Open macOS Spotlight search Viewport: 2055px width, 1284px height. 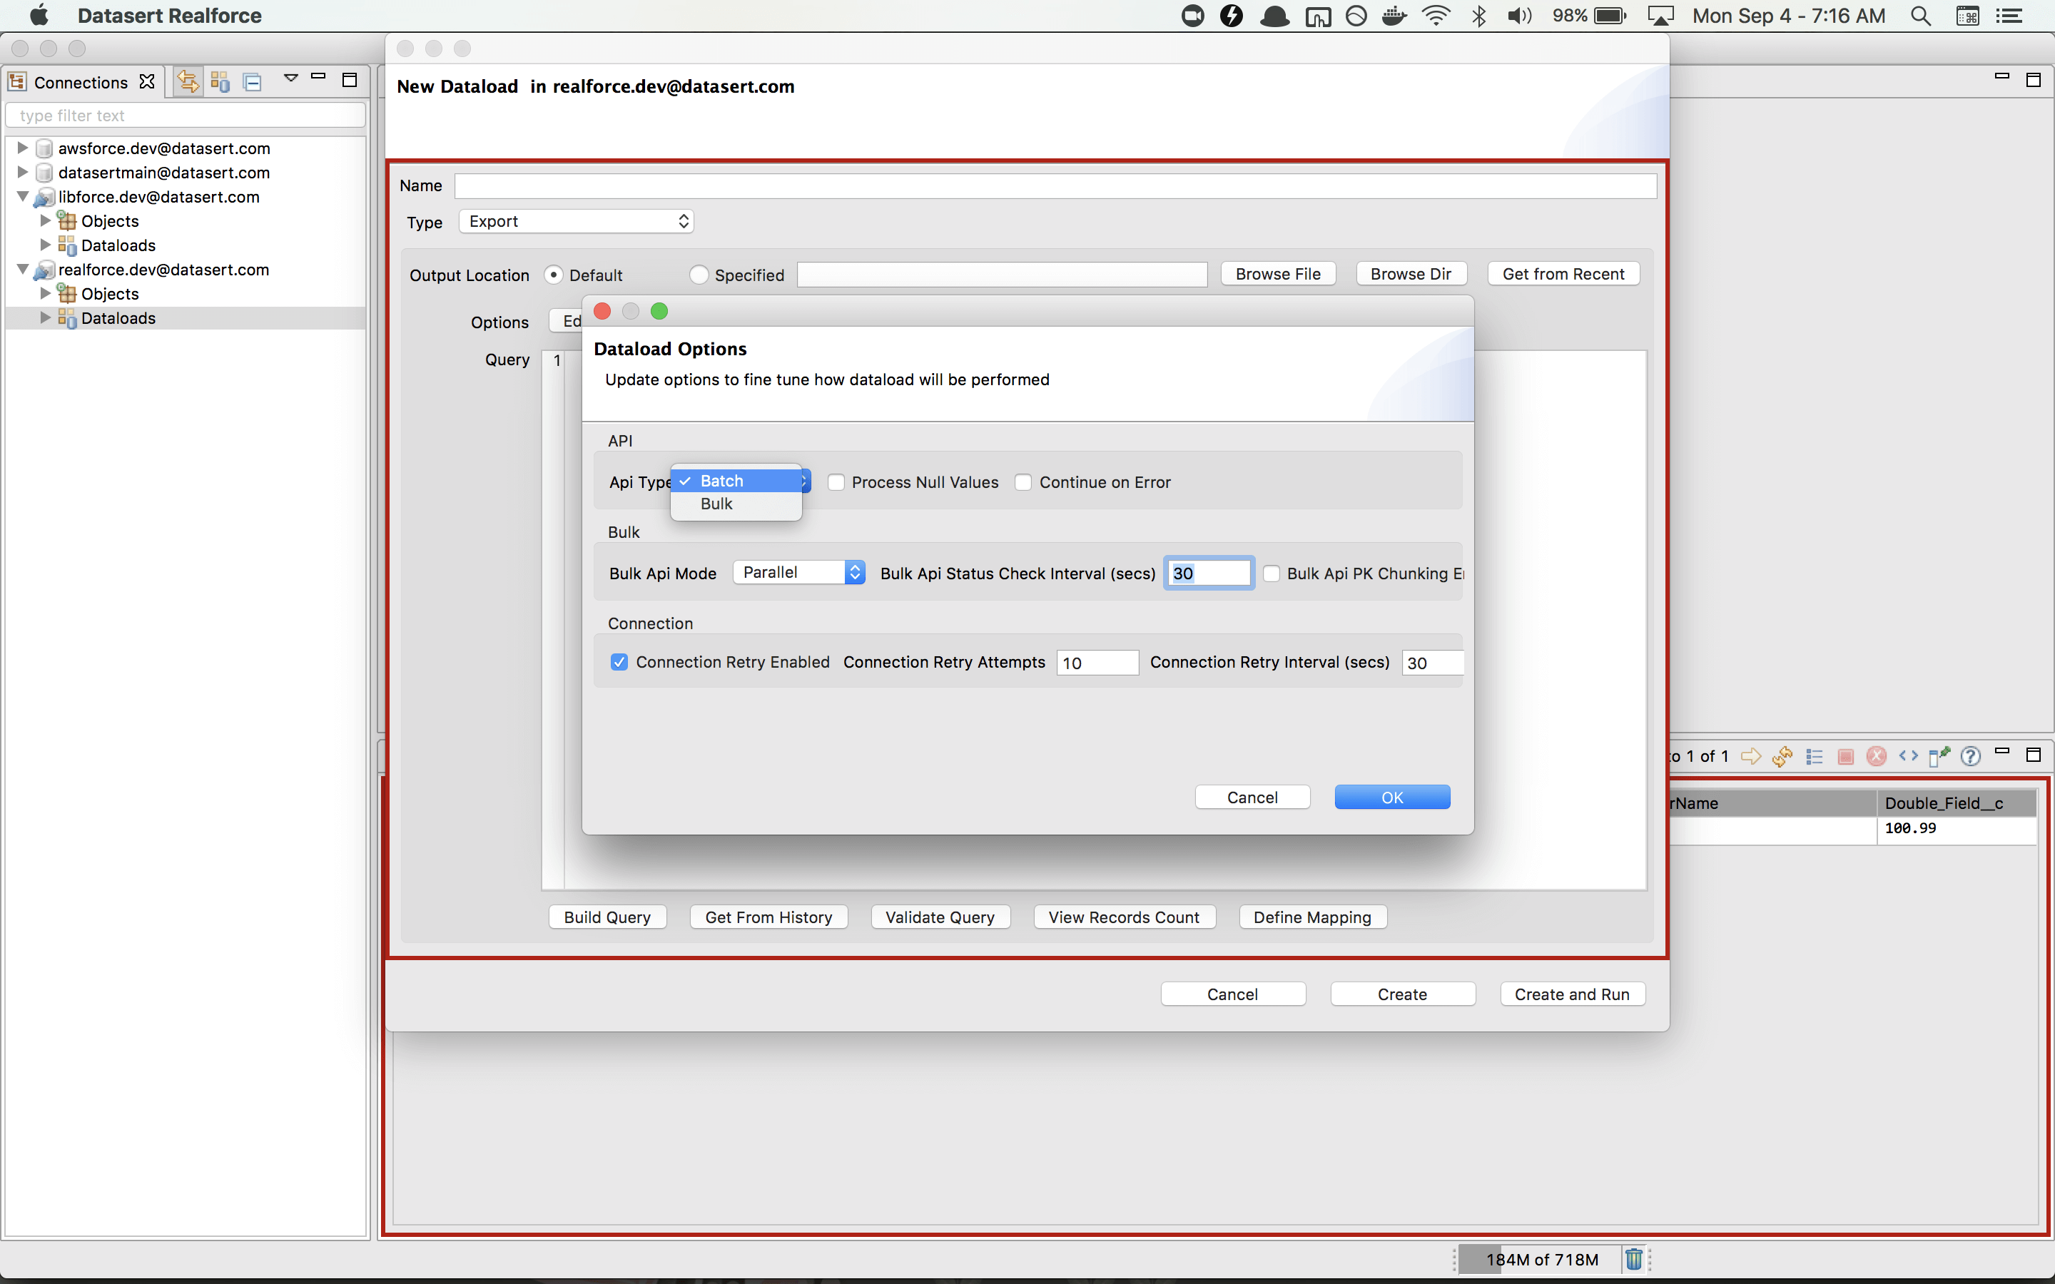coord(1921,16)
